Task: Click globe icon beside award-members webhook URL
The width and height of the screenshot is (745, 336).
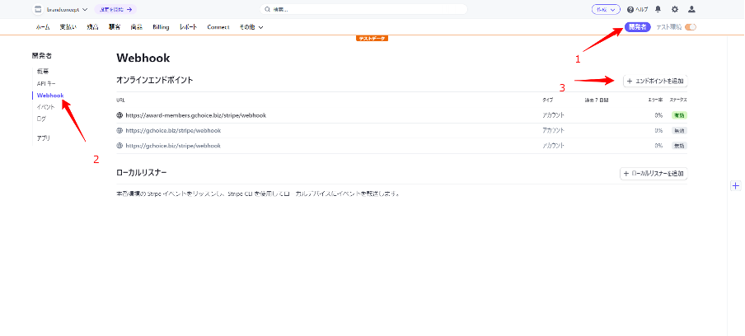Action: pos(120,115)
